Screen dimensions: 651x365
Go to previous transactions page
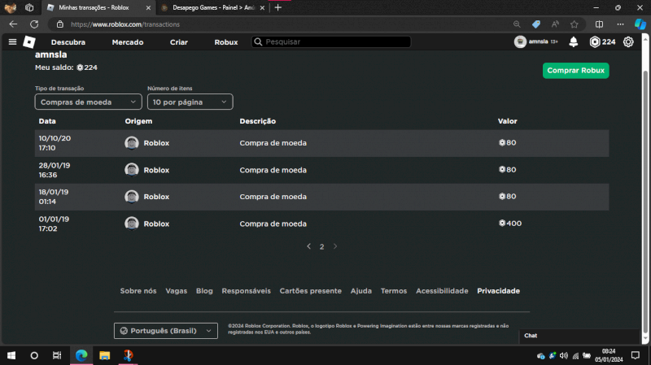pyautogui.click(x=308, y=246)
